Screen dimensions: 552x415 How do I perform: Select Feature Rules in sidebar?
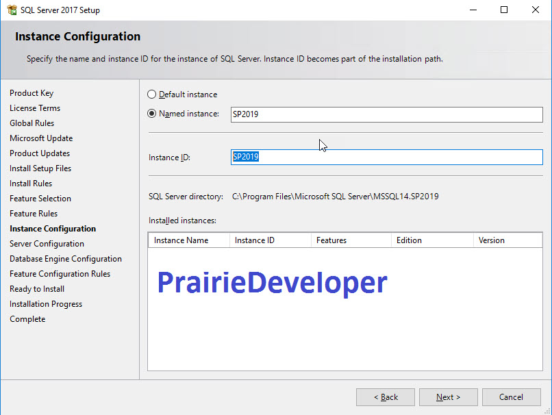tap(34, 214)
